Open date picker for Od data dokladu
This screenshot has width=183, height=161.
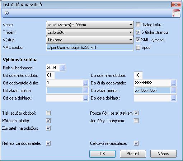coord(85,98)
